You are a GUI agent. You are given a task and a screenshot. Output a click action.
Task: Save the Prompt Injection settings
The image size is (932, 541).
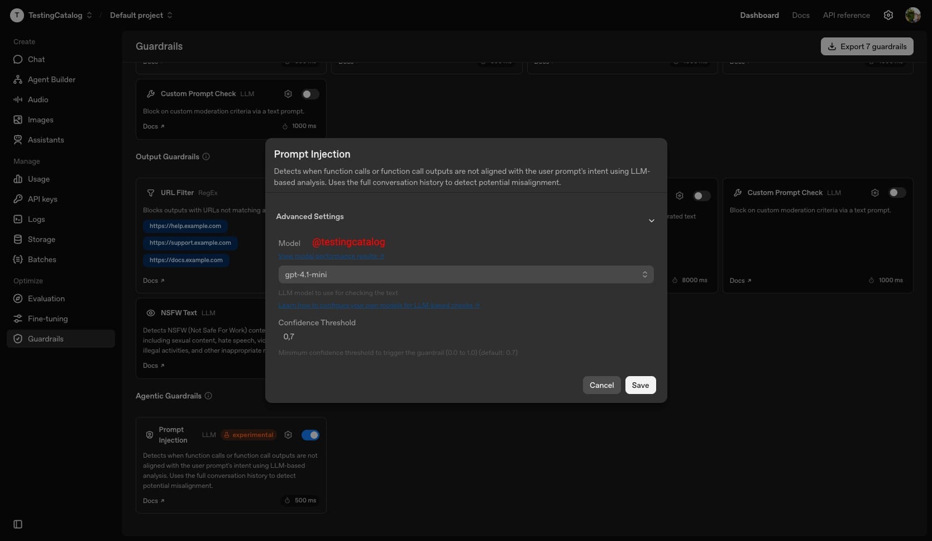click(640, 385)
